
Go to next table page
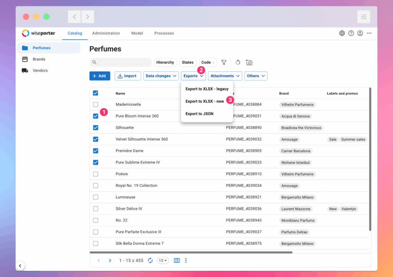coord(110,261)
